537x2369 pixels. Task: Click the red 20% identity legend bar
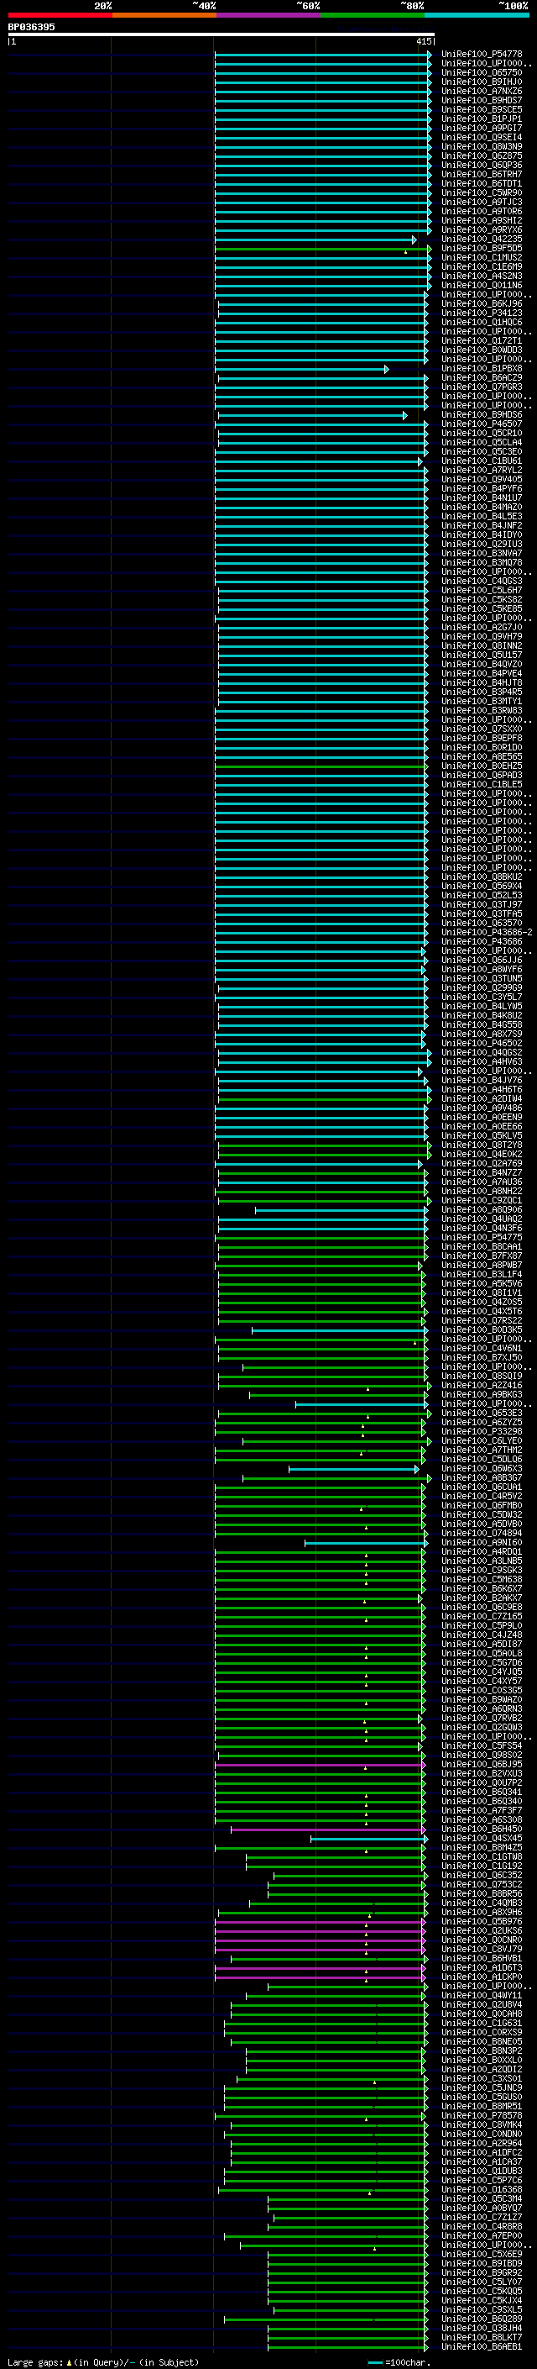click(x=60, y=15)
